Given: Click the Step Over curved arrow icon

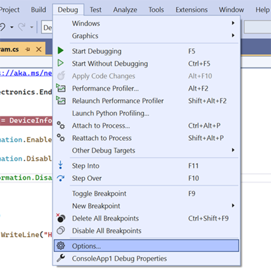Looking at the screenshot, I should pos(61,178).
